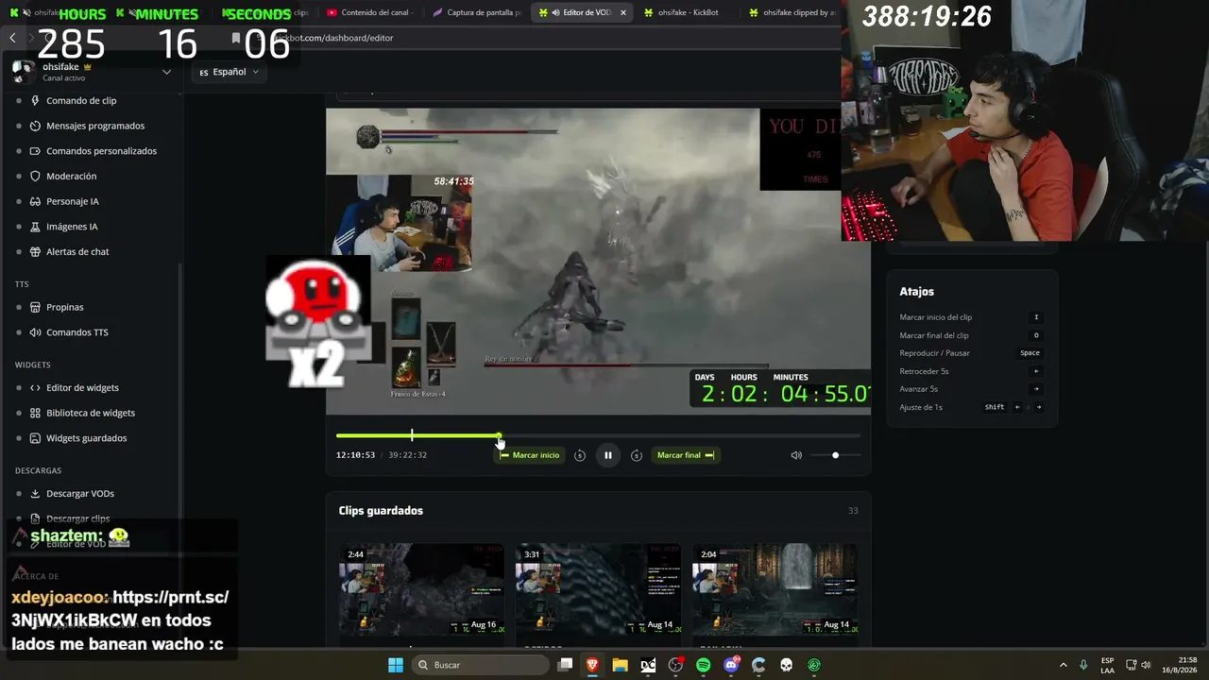The height and width of the screenshot is (680, 1209).
Task: Open the ESP LAA keyboard language switcher
Action: click(1107, 665)
